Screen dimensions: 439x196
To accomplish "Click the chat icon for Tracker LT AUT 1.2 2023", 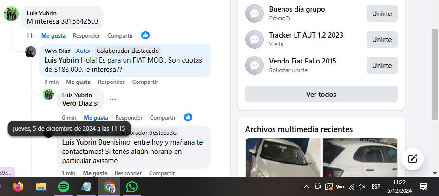I will pyautogui.click(x=255, y=39).
